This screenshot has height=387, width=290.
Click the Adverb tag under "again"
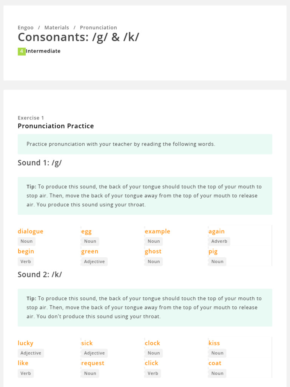click(219, 241)
